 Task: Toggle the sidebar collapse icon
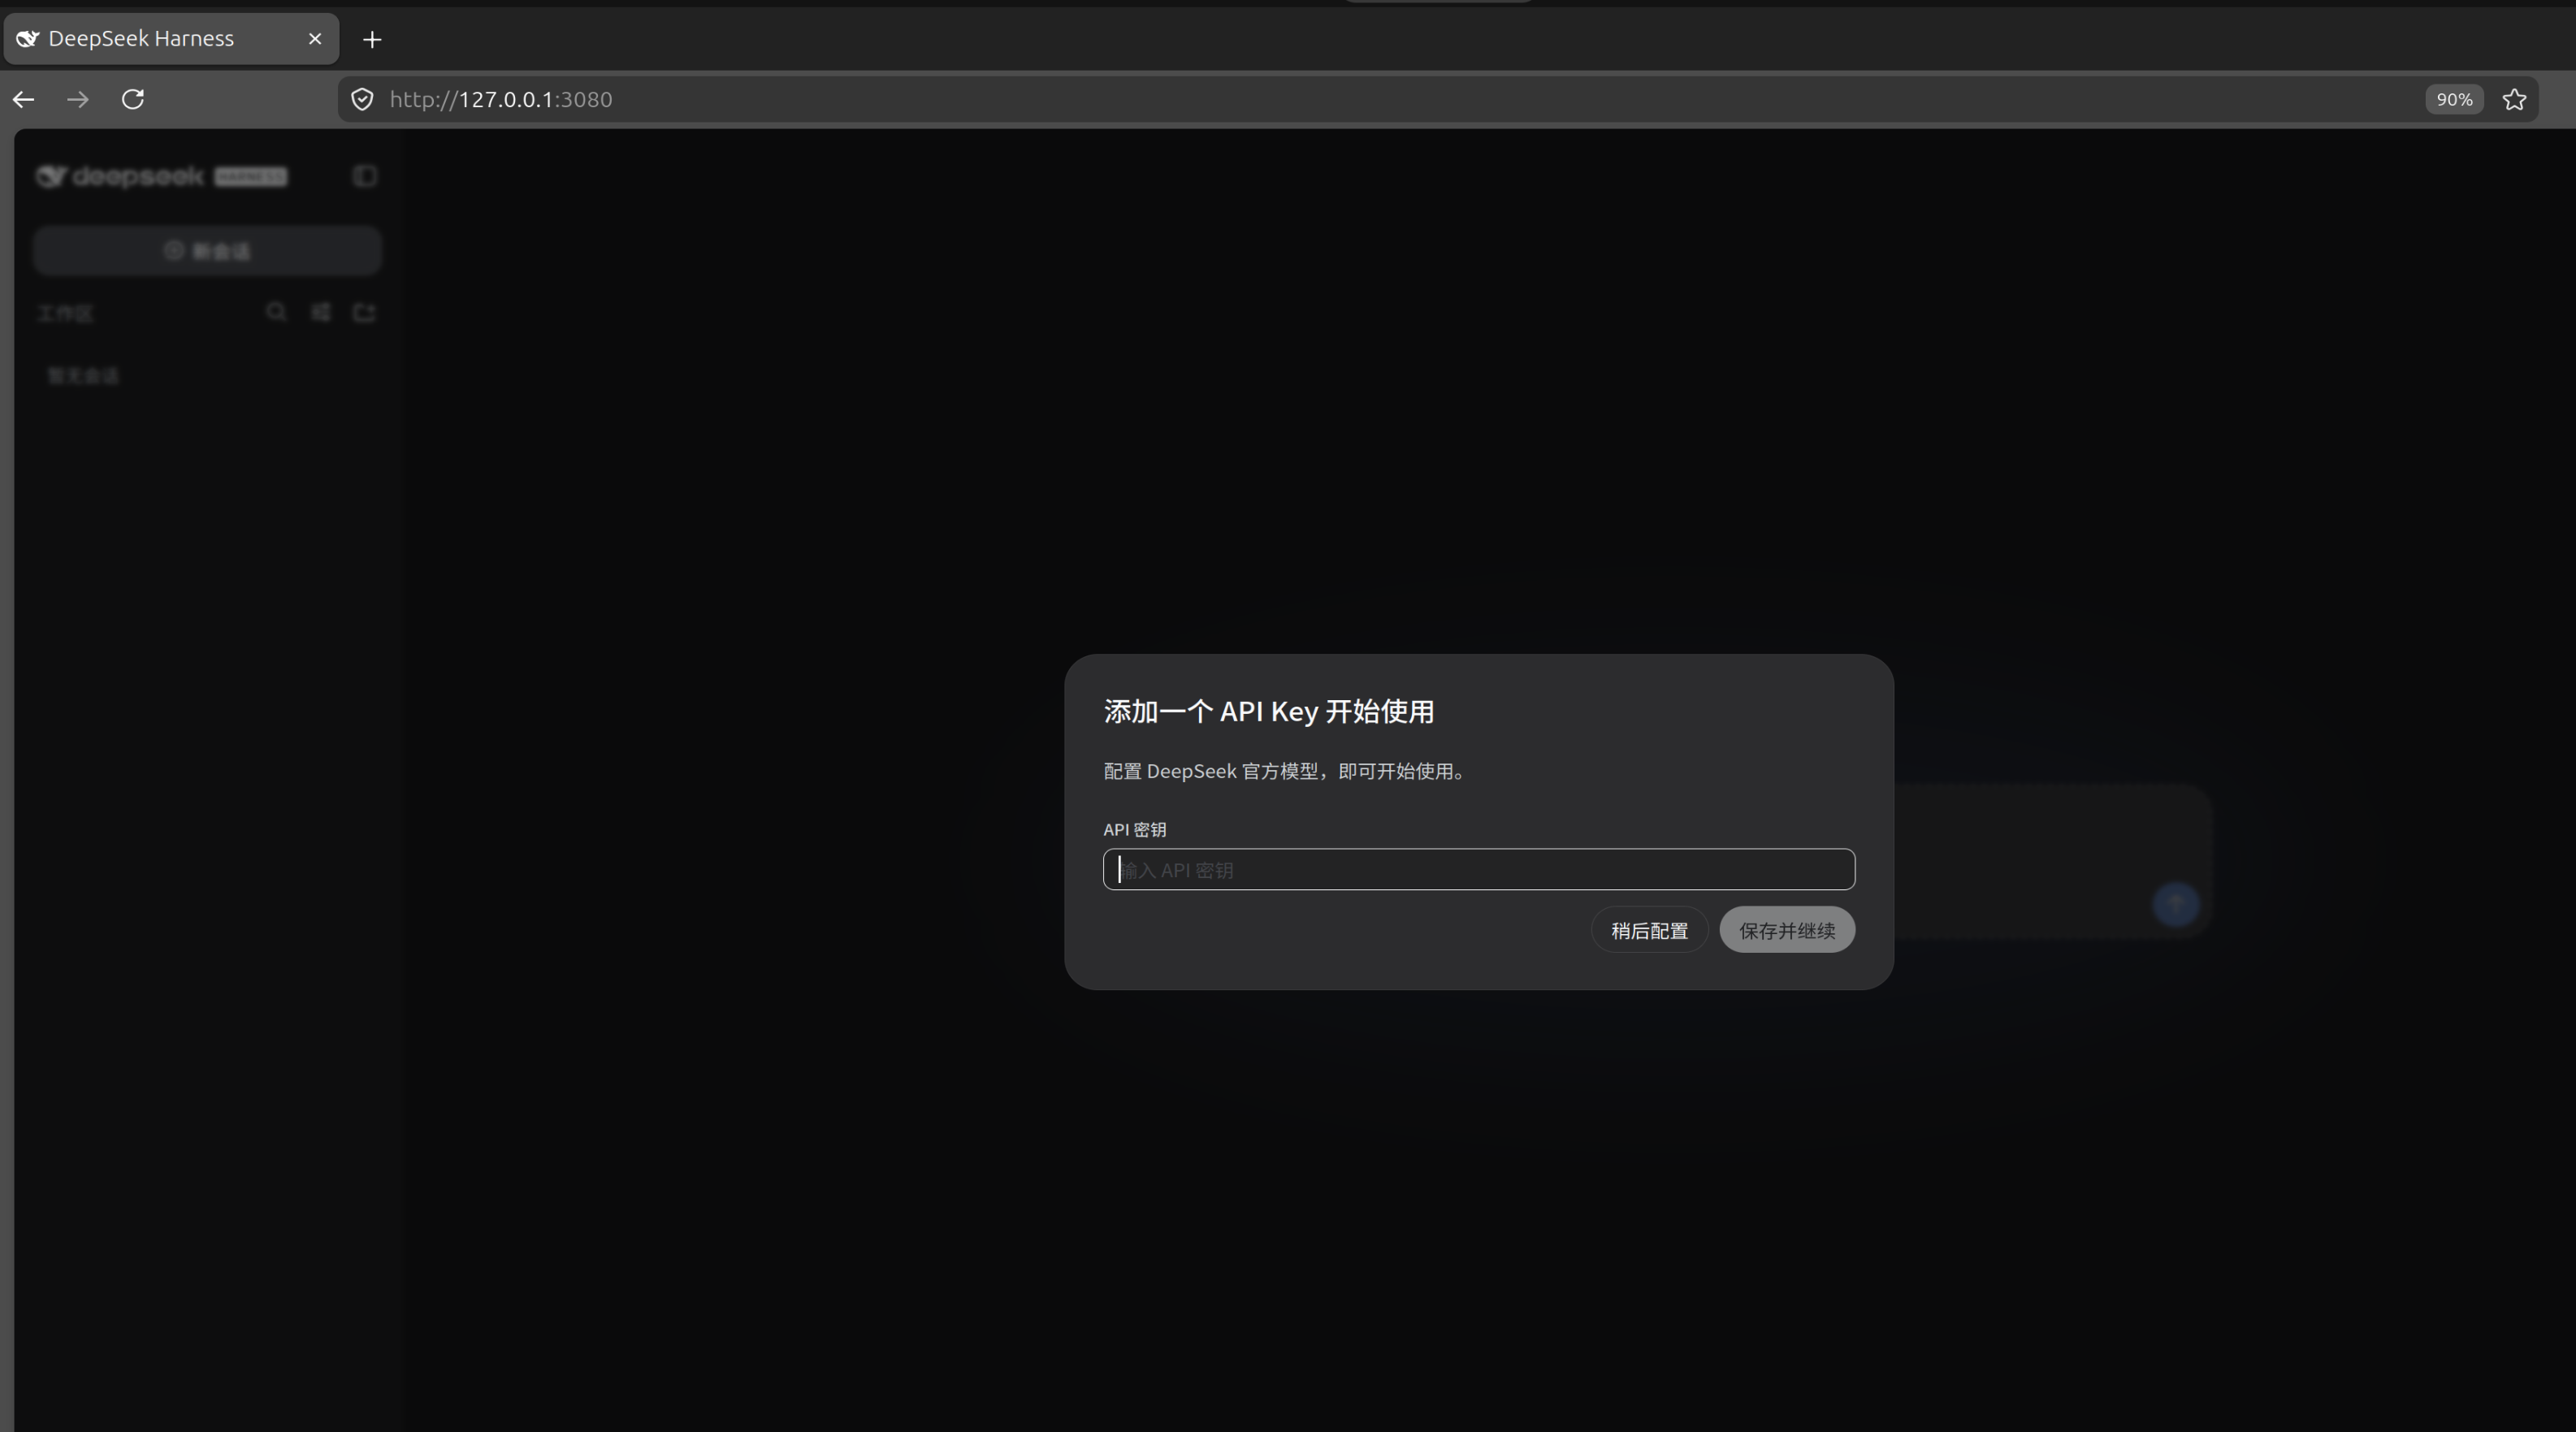tap(364, 176)
